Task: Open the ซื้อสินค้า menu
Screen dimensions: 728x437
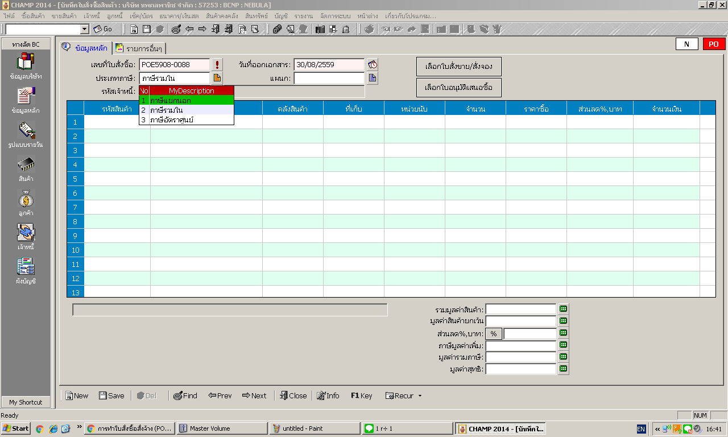Action: pos(33,16)
